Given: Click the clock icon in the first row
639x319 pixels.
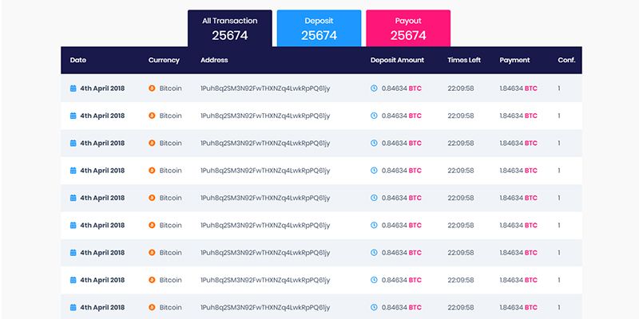Looking at the screenshot, I should [374, 89].
